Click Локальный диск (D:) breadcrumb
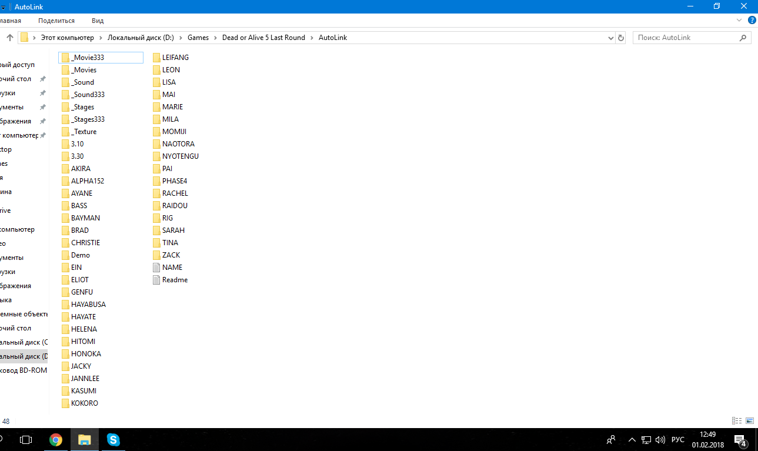 pyautogui.click(x=141, y=38)
